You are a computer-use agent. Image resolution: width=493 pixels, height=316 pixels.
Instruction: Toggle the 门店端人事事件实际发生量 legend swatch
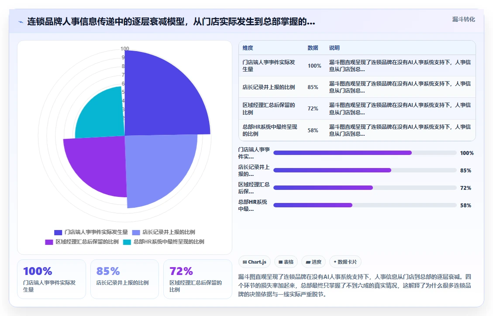click(58, 233)
